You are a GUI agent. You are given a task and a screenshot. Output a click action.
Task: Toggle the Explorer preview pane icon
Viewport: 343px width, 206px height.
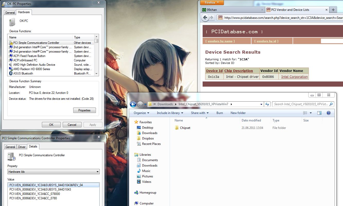319,113
